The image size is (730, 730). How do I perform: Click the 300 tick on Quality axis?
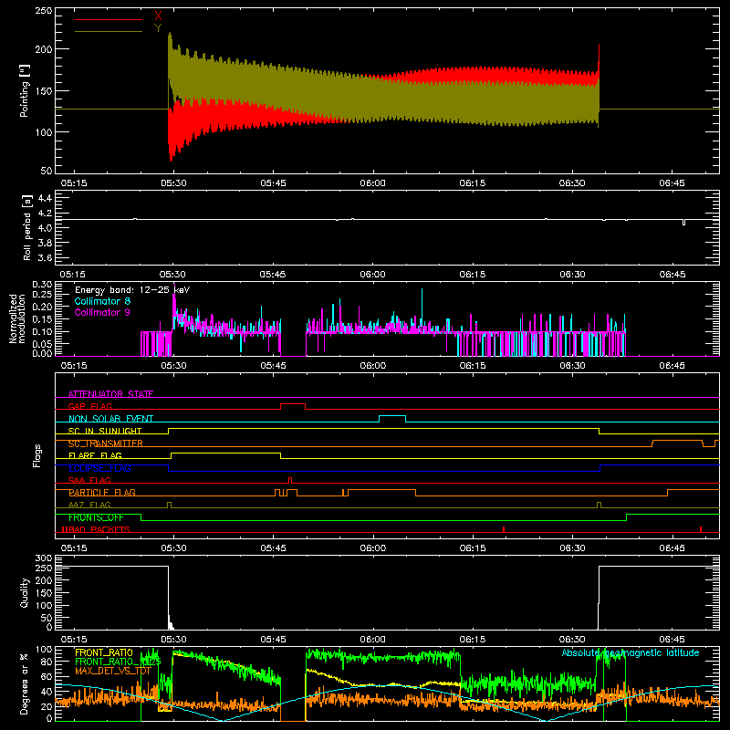pos(43,558)
